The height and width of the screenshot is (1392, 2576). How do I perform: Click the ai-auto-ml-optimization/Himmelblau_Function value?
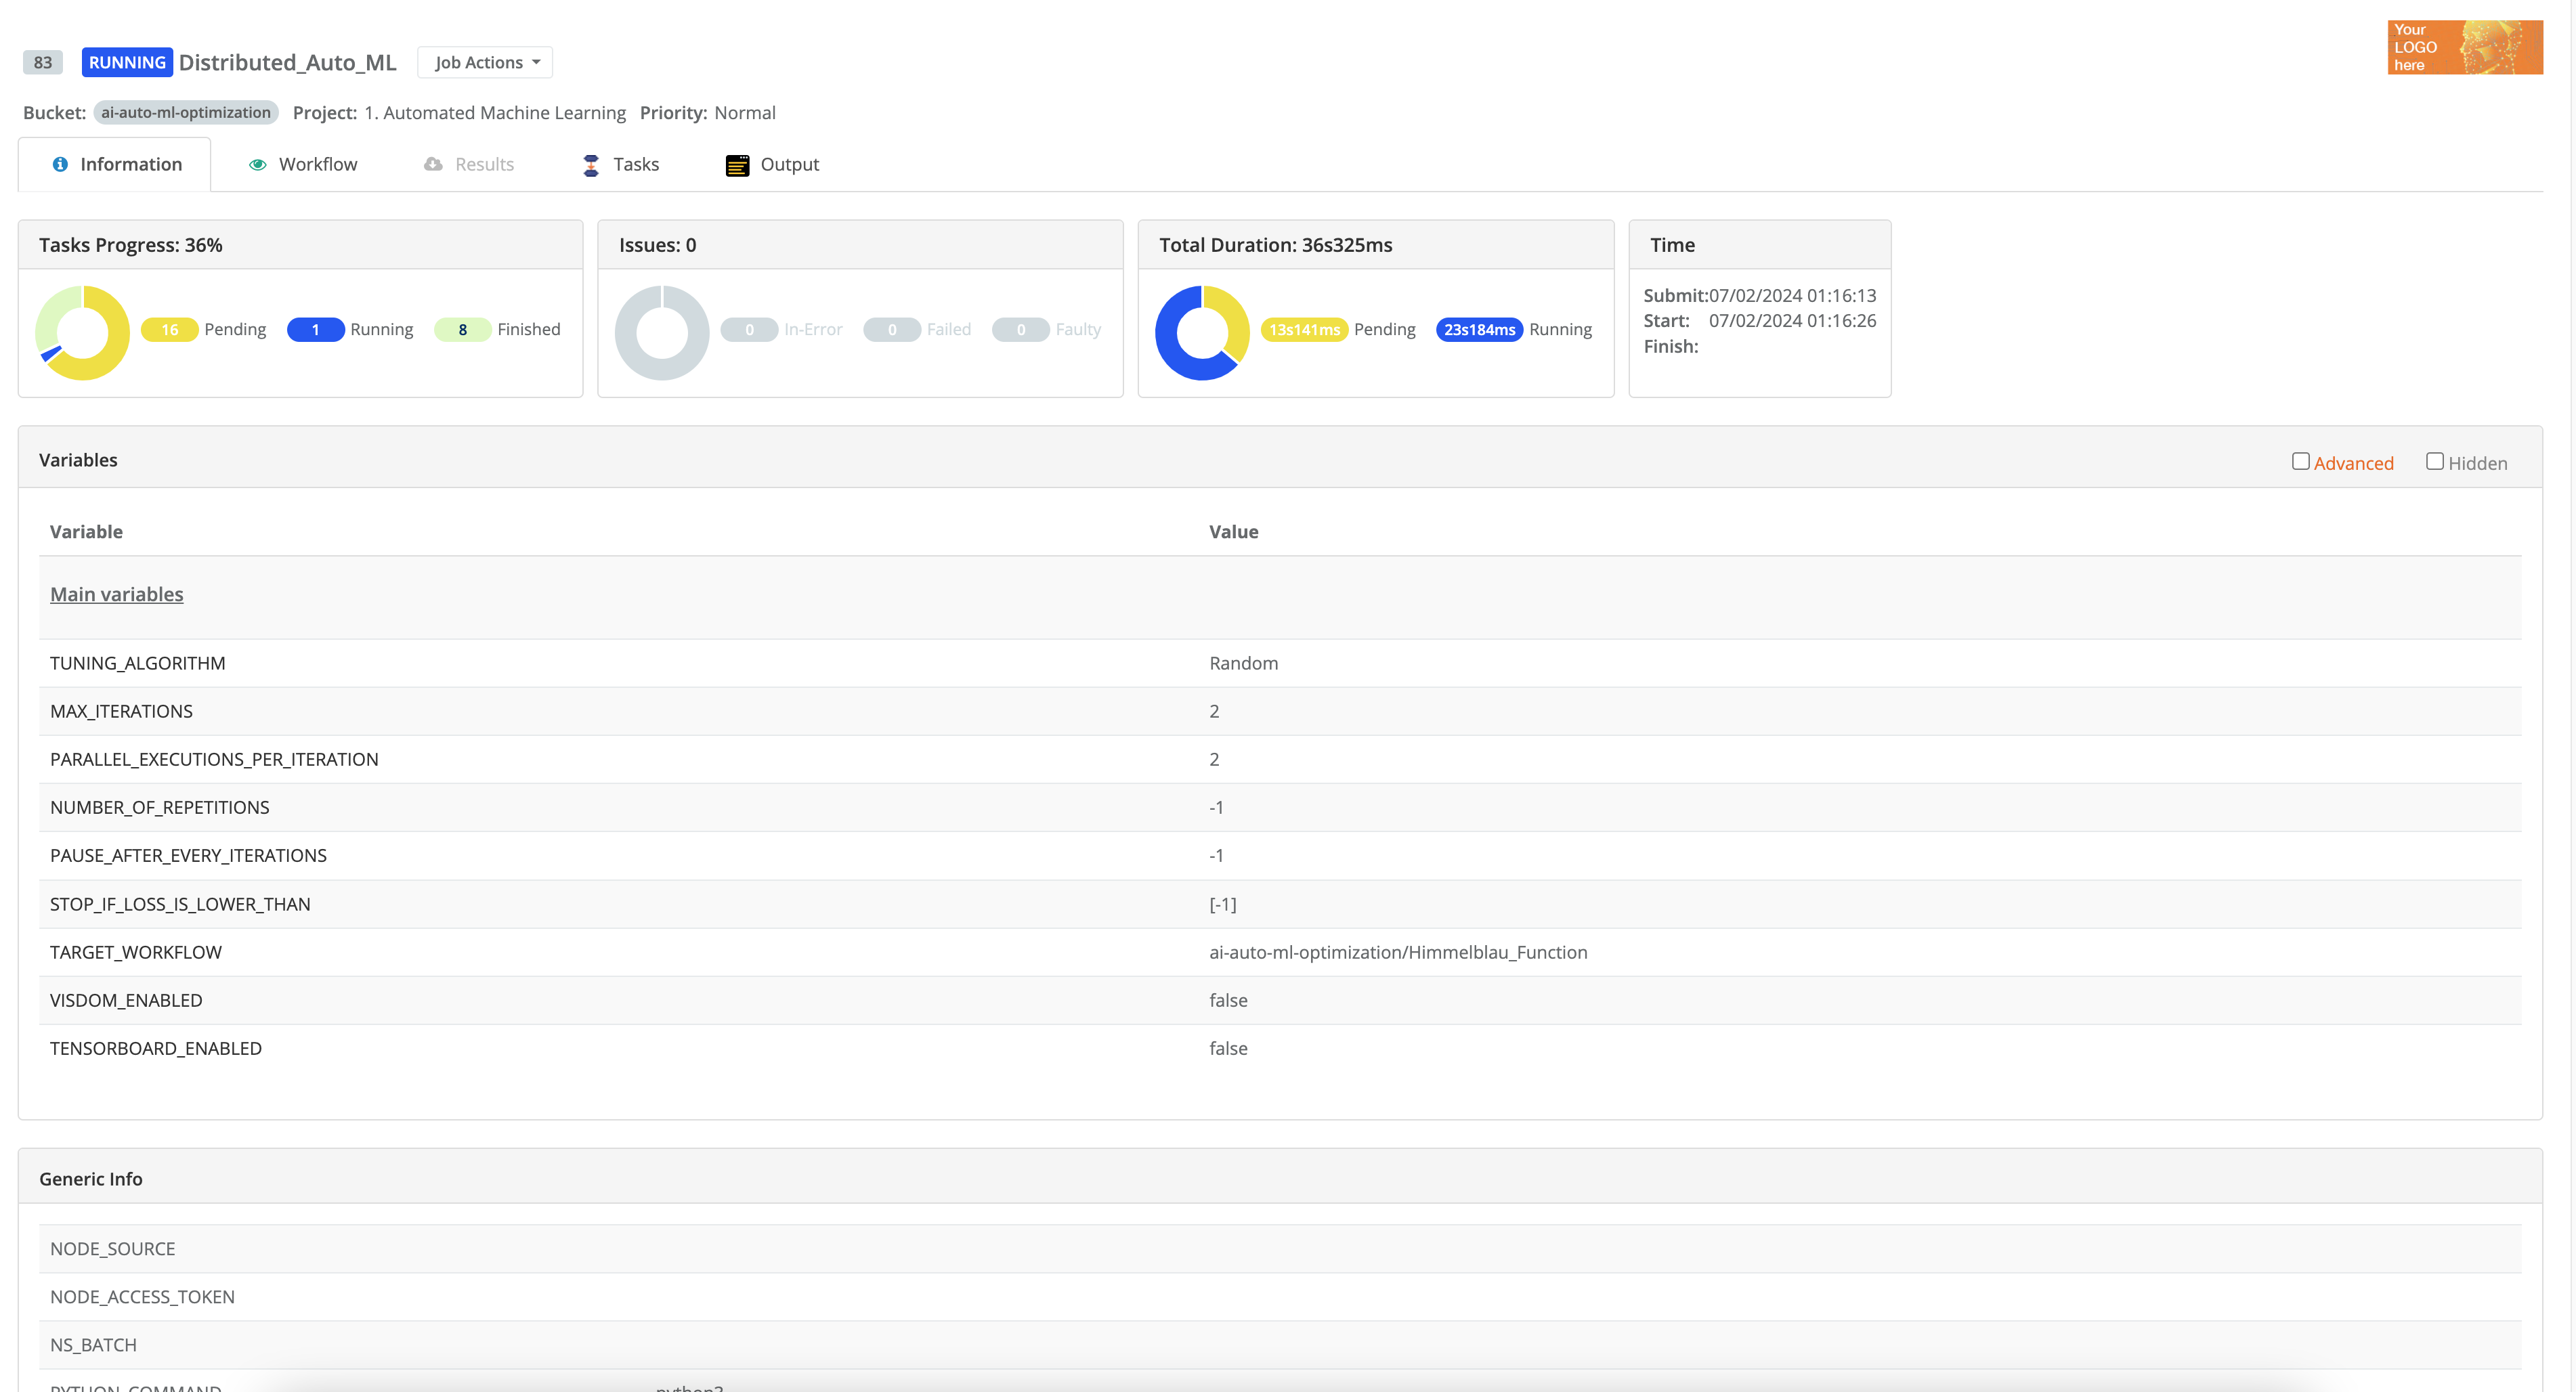(x=1398, y=952)
